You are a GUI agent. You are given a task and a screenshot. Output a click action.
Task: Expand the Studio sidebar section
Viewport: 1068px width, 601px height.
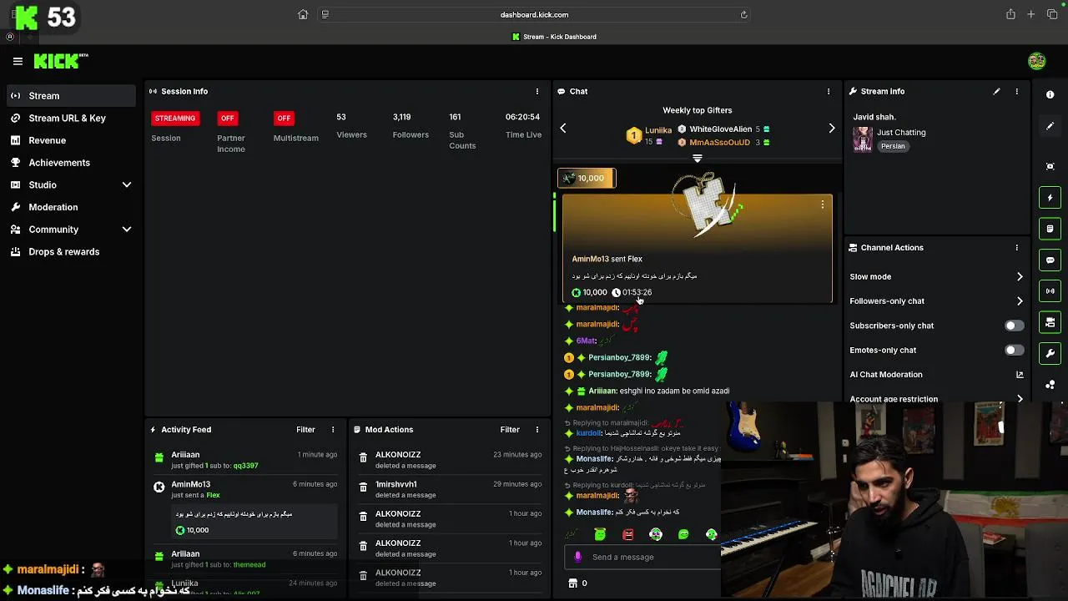point(127,184)
